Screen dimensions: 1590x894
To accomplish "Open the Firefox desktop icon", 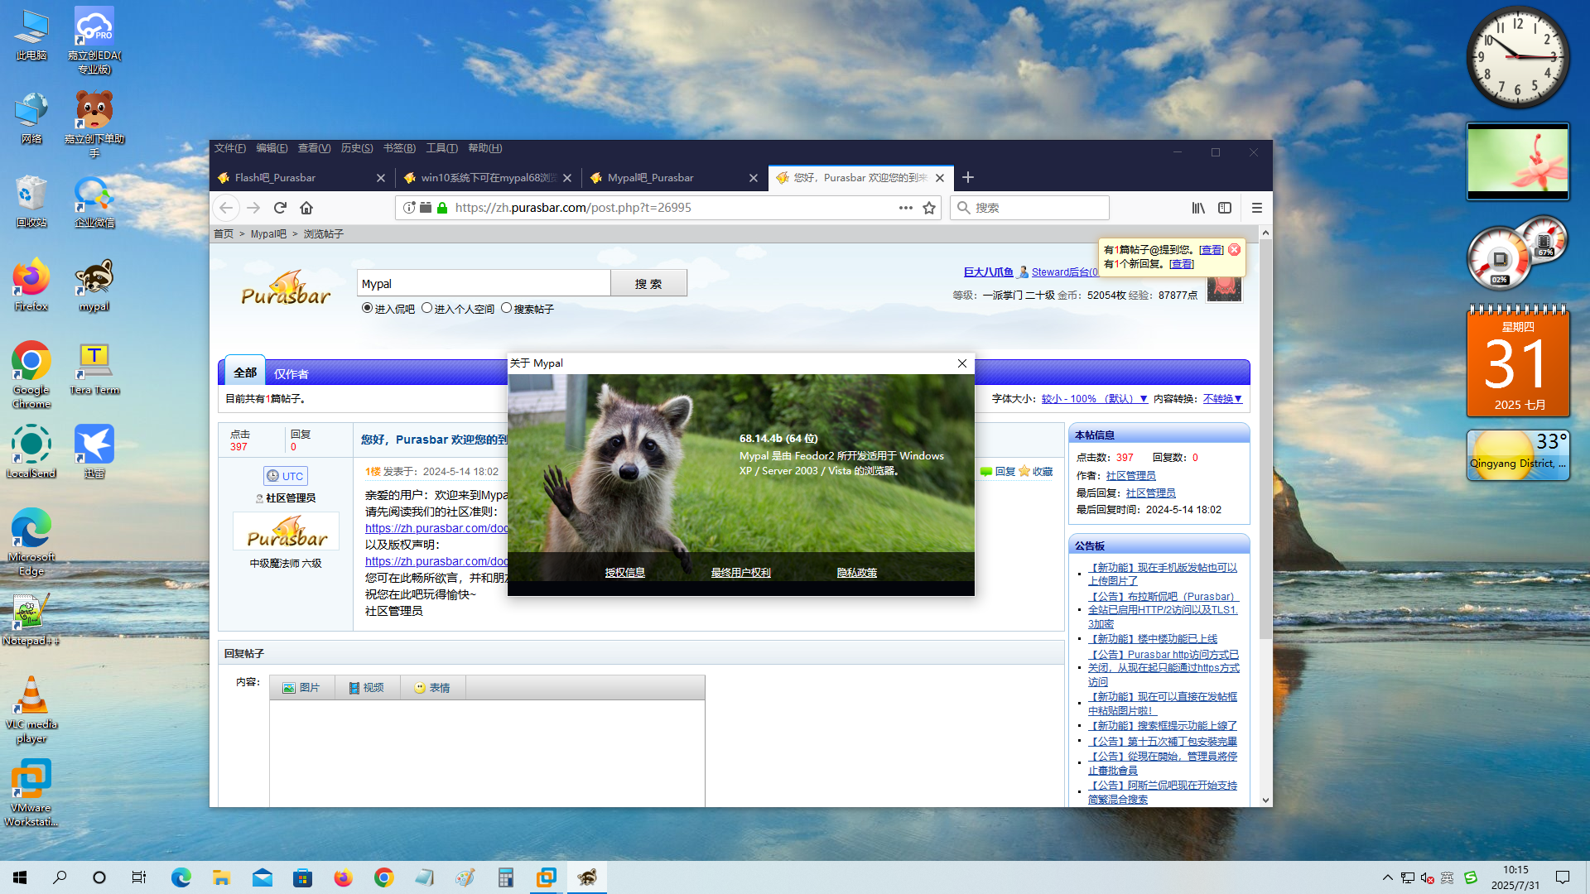I will [31, 286].
